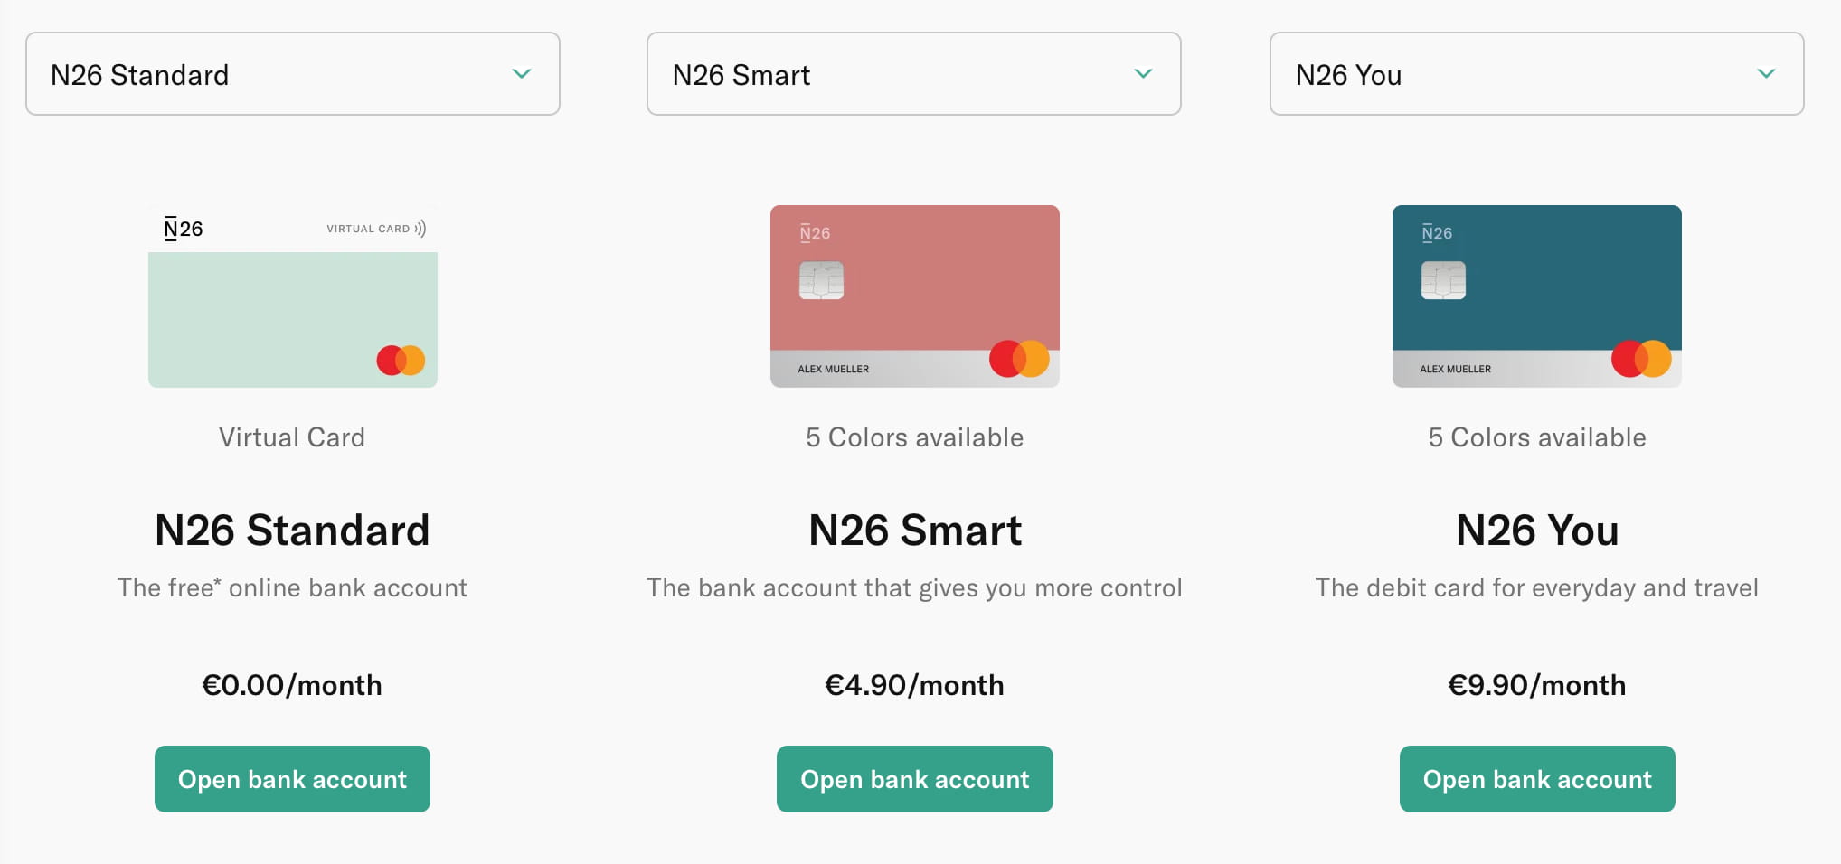Click the N26 logo on the pink card
The height and width of the screenshot is (864, 1841).
[x=815, y=233]
